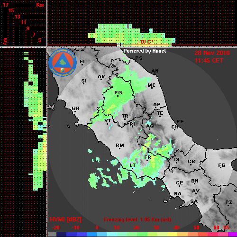
Task: Click the 17 km altitude label
Action: tap(6, 5)
